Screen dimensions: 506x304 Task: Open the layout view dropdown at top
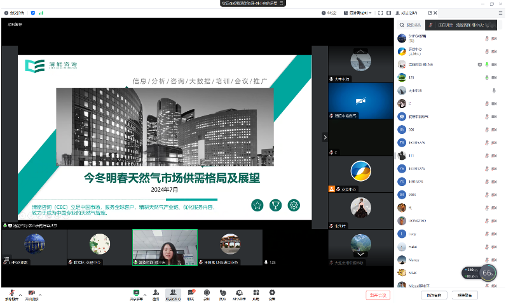pyautogui.click(x=357, y=13)
